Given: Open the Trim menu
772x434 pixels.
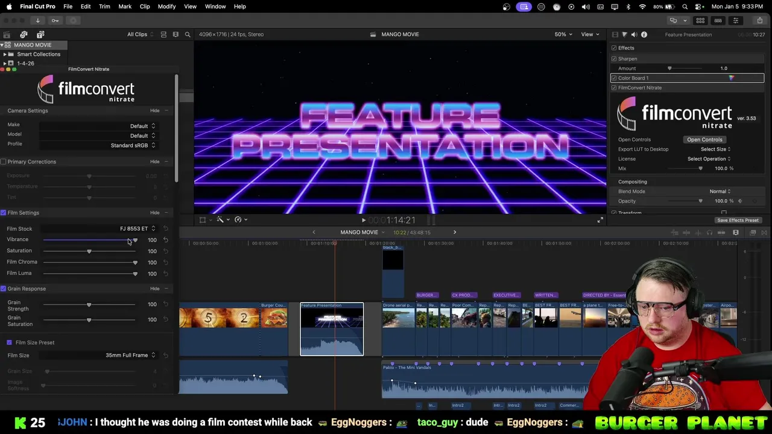Looking at the screenshot, I should pyautogui.click(x=104, y=6).
